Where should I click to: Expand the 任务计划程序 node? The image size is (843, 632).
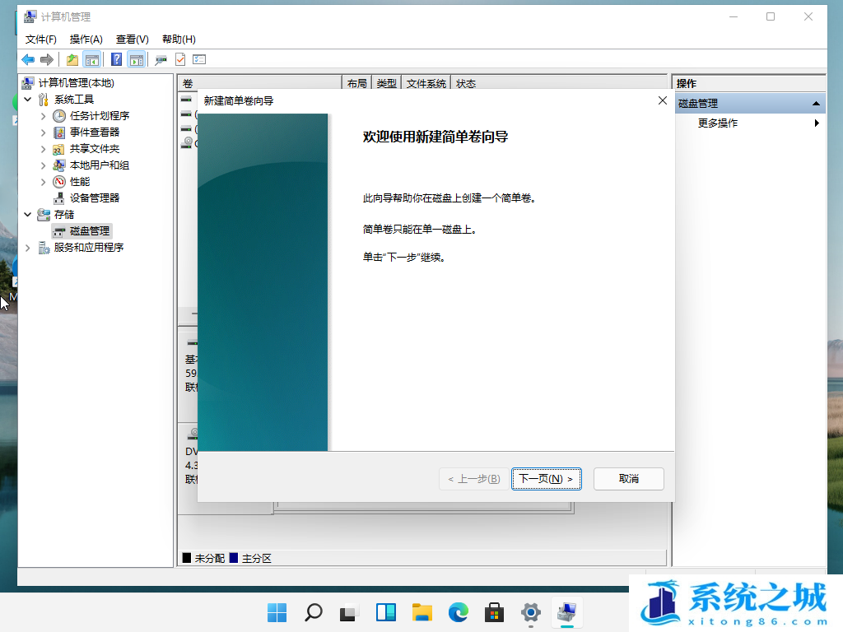click(x=44, y=116)
